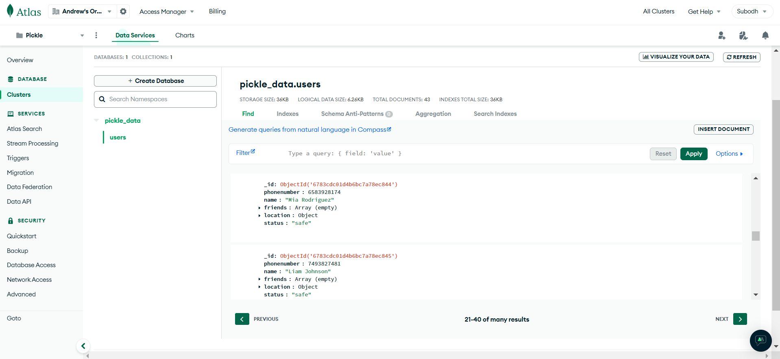
Task: Open the Find tab
Action: tap(248, 114)
